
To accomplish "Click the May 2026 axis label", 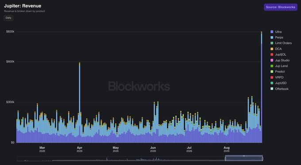I will [116, 149].
